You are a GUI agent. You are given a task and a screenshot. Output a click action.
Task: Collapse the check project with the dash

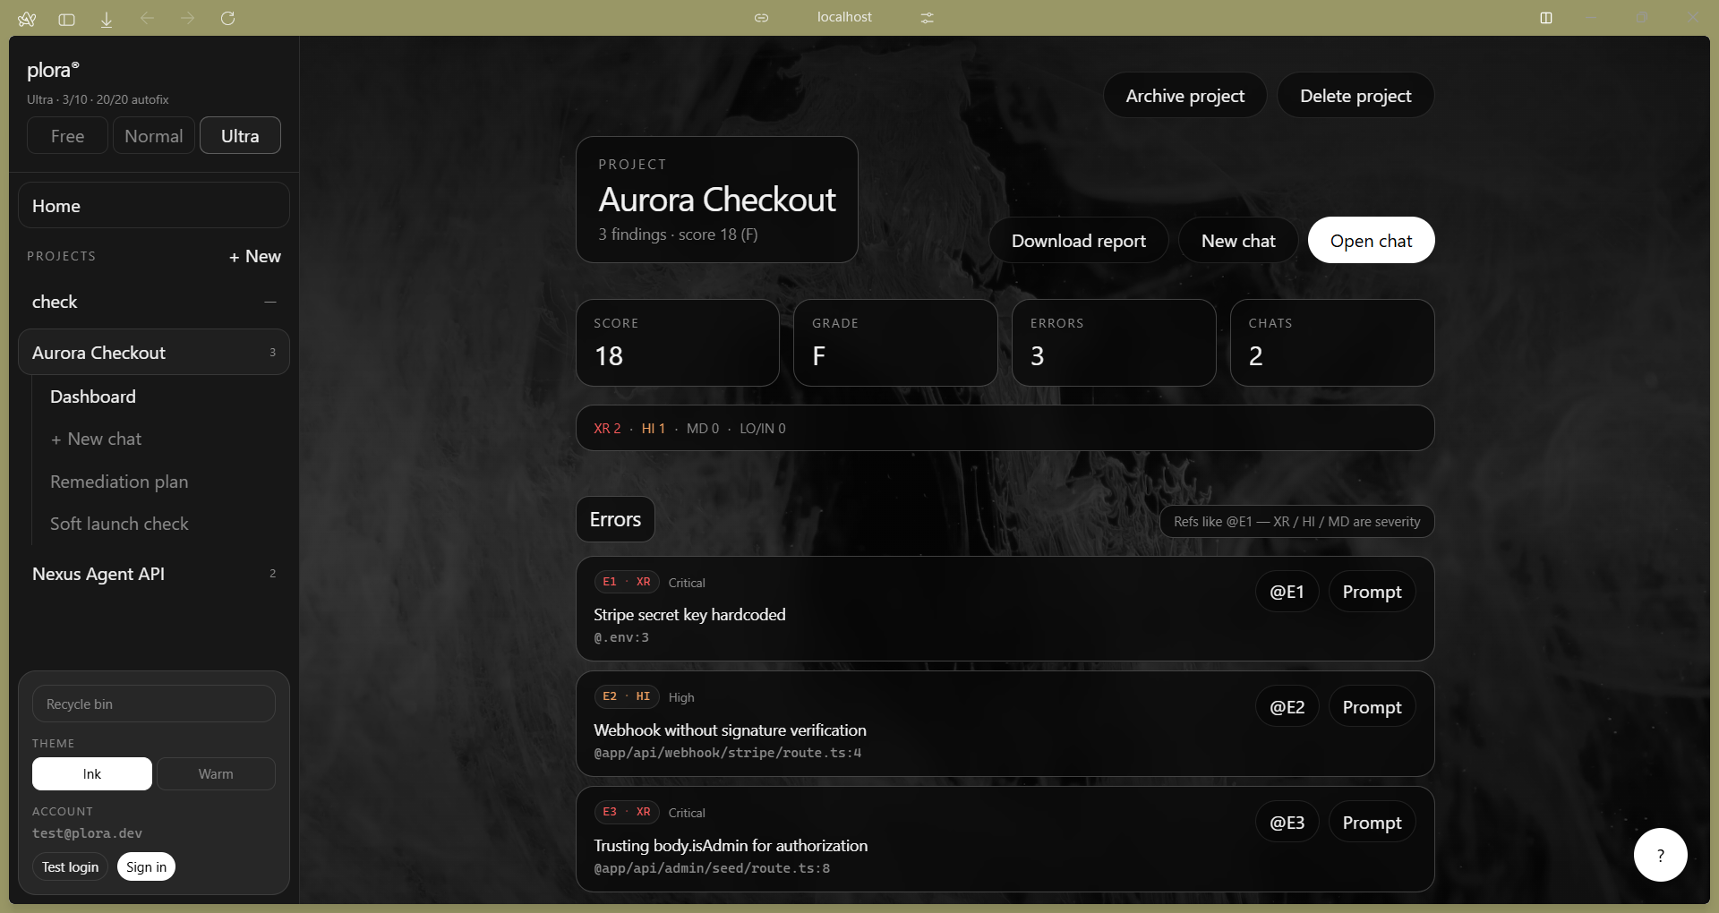[270, 303]
